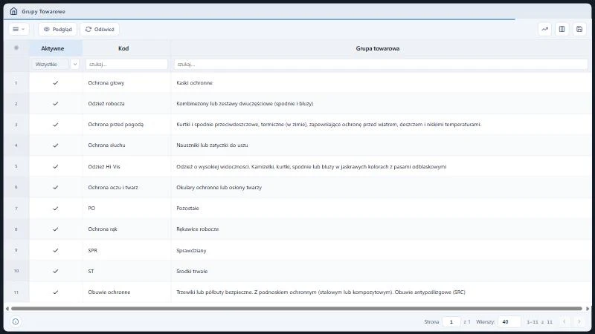Expand the Wszystkie filter dropdown arrow

tap(75, 65)
